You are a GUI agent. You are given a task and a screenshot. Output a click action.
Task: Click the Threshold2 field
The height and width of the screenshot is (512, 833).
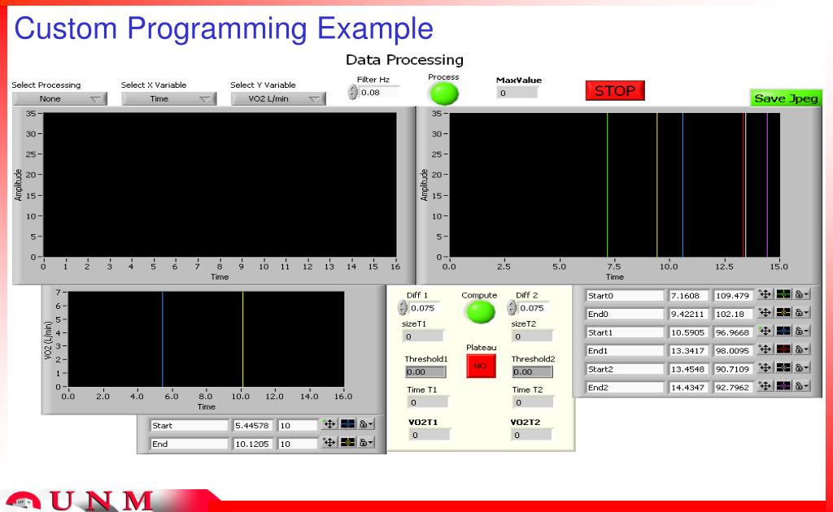click(x=533, y=372)
